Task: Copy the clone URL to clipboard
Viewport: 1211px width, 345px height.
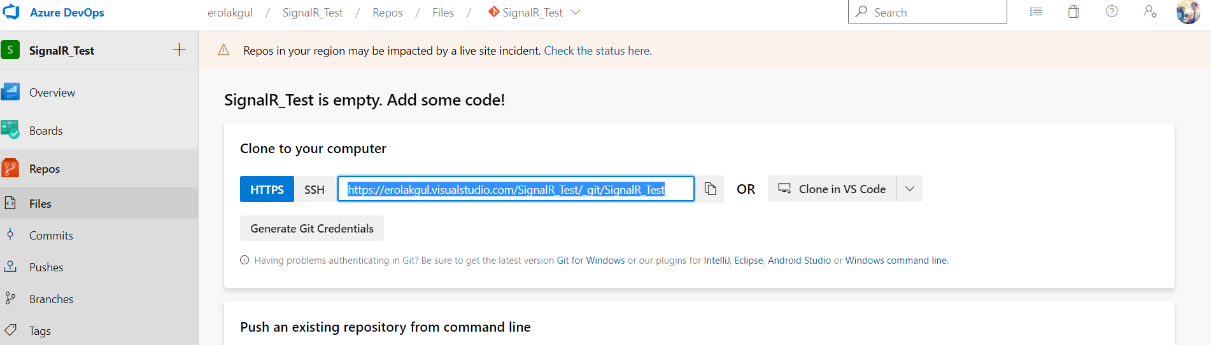Action: [x=711, y=189]
